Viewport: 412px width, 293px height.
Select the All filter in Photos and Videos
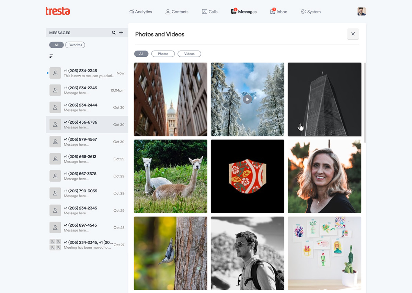pyautogui.click(x=141, y=54)
